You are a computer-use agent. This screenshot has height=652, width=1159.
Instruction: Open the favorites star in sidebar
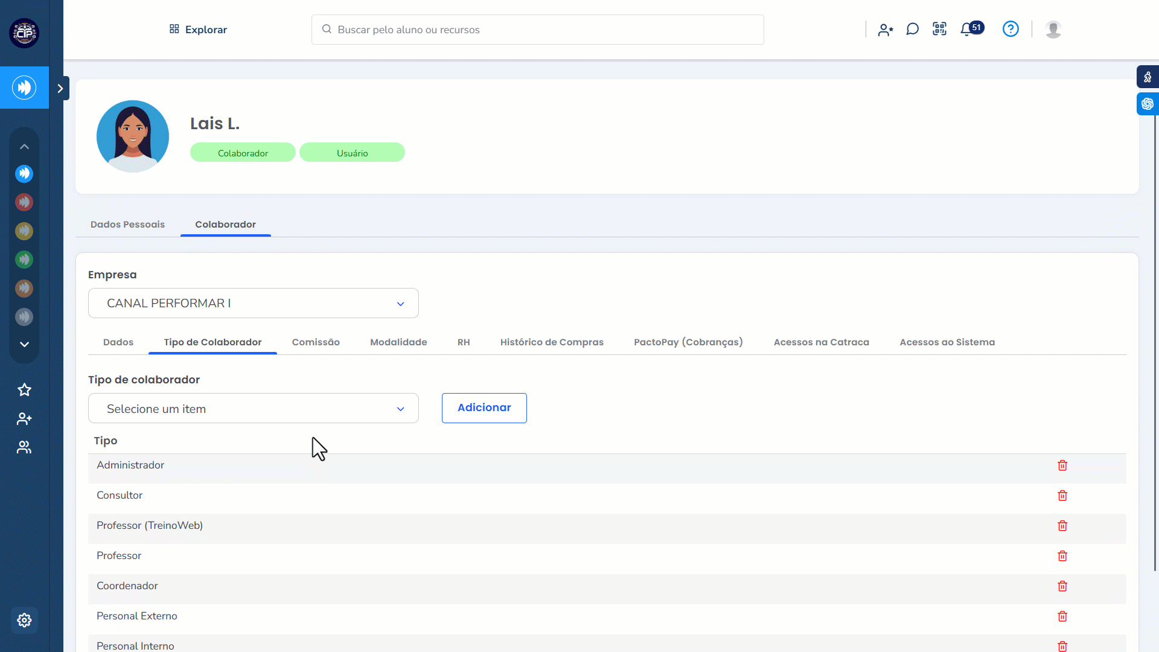pos(24,390)
